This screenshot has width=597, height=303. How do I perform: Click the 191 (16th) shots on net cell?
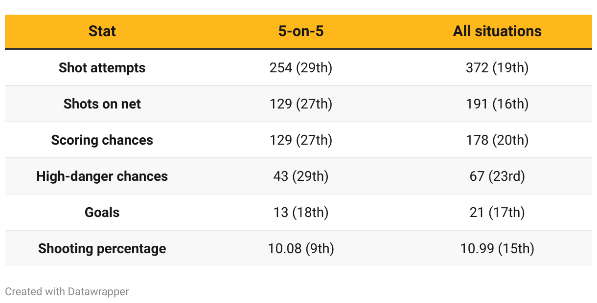[x=497, y=104]
